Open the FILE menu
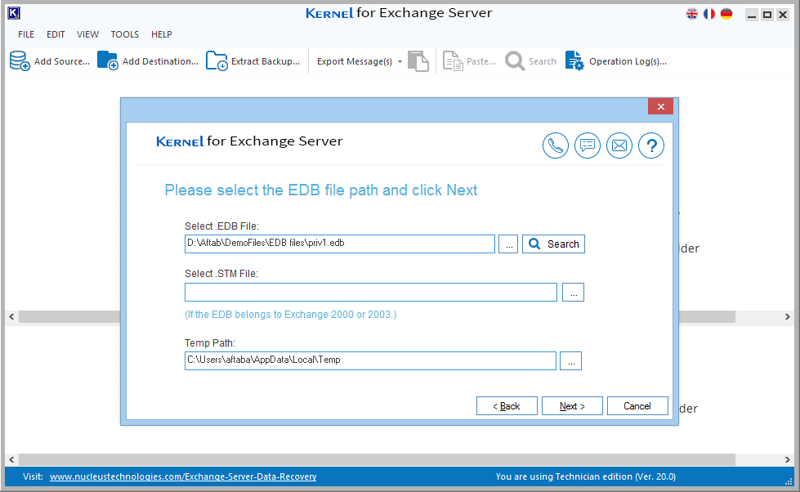The width and height of the screenshot is (800, 492). tap(26, 34)
